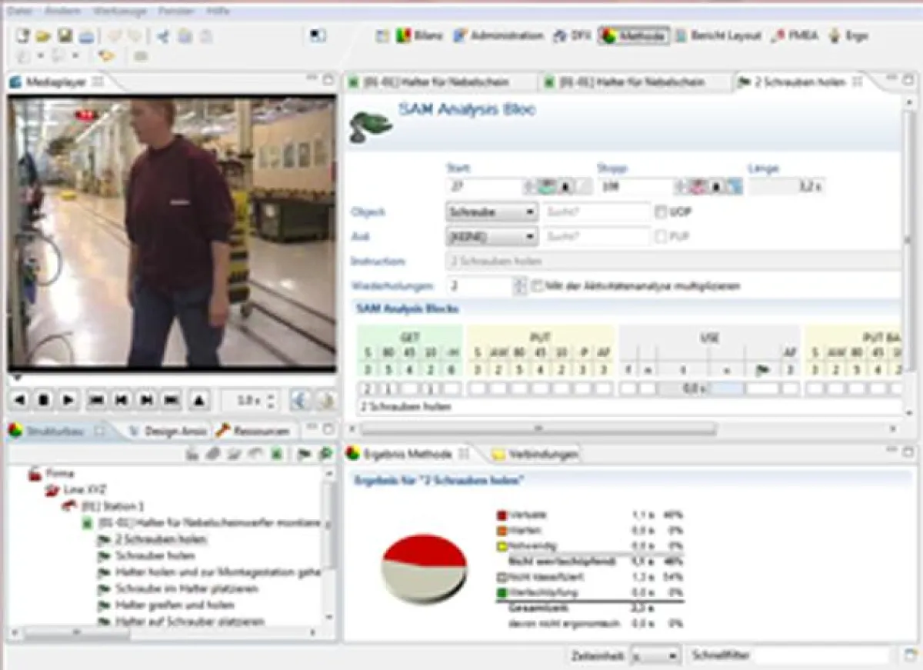Click the horizontal scrollbar under SAM Analysis Blocks
The height and width of the screenshot is (670, 923).
[x=538, y=428]
